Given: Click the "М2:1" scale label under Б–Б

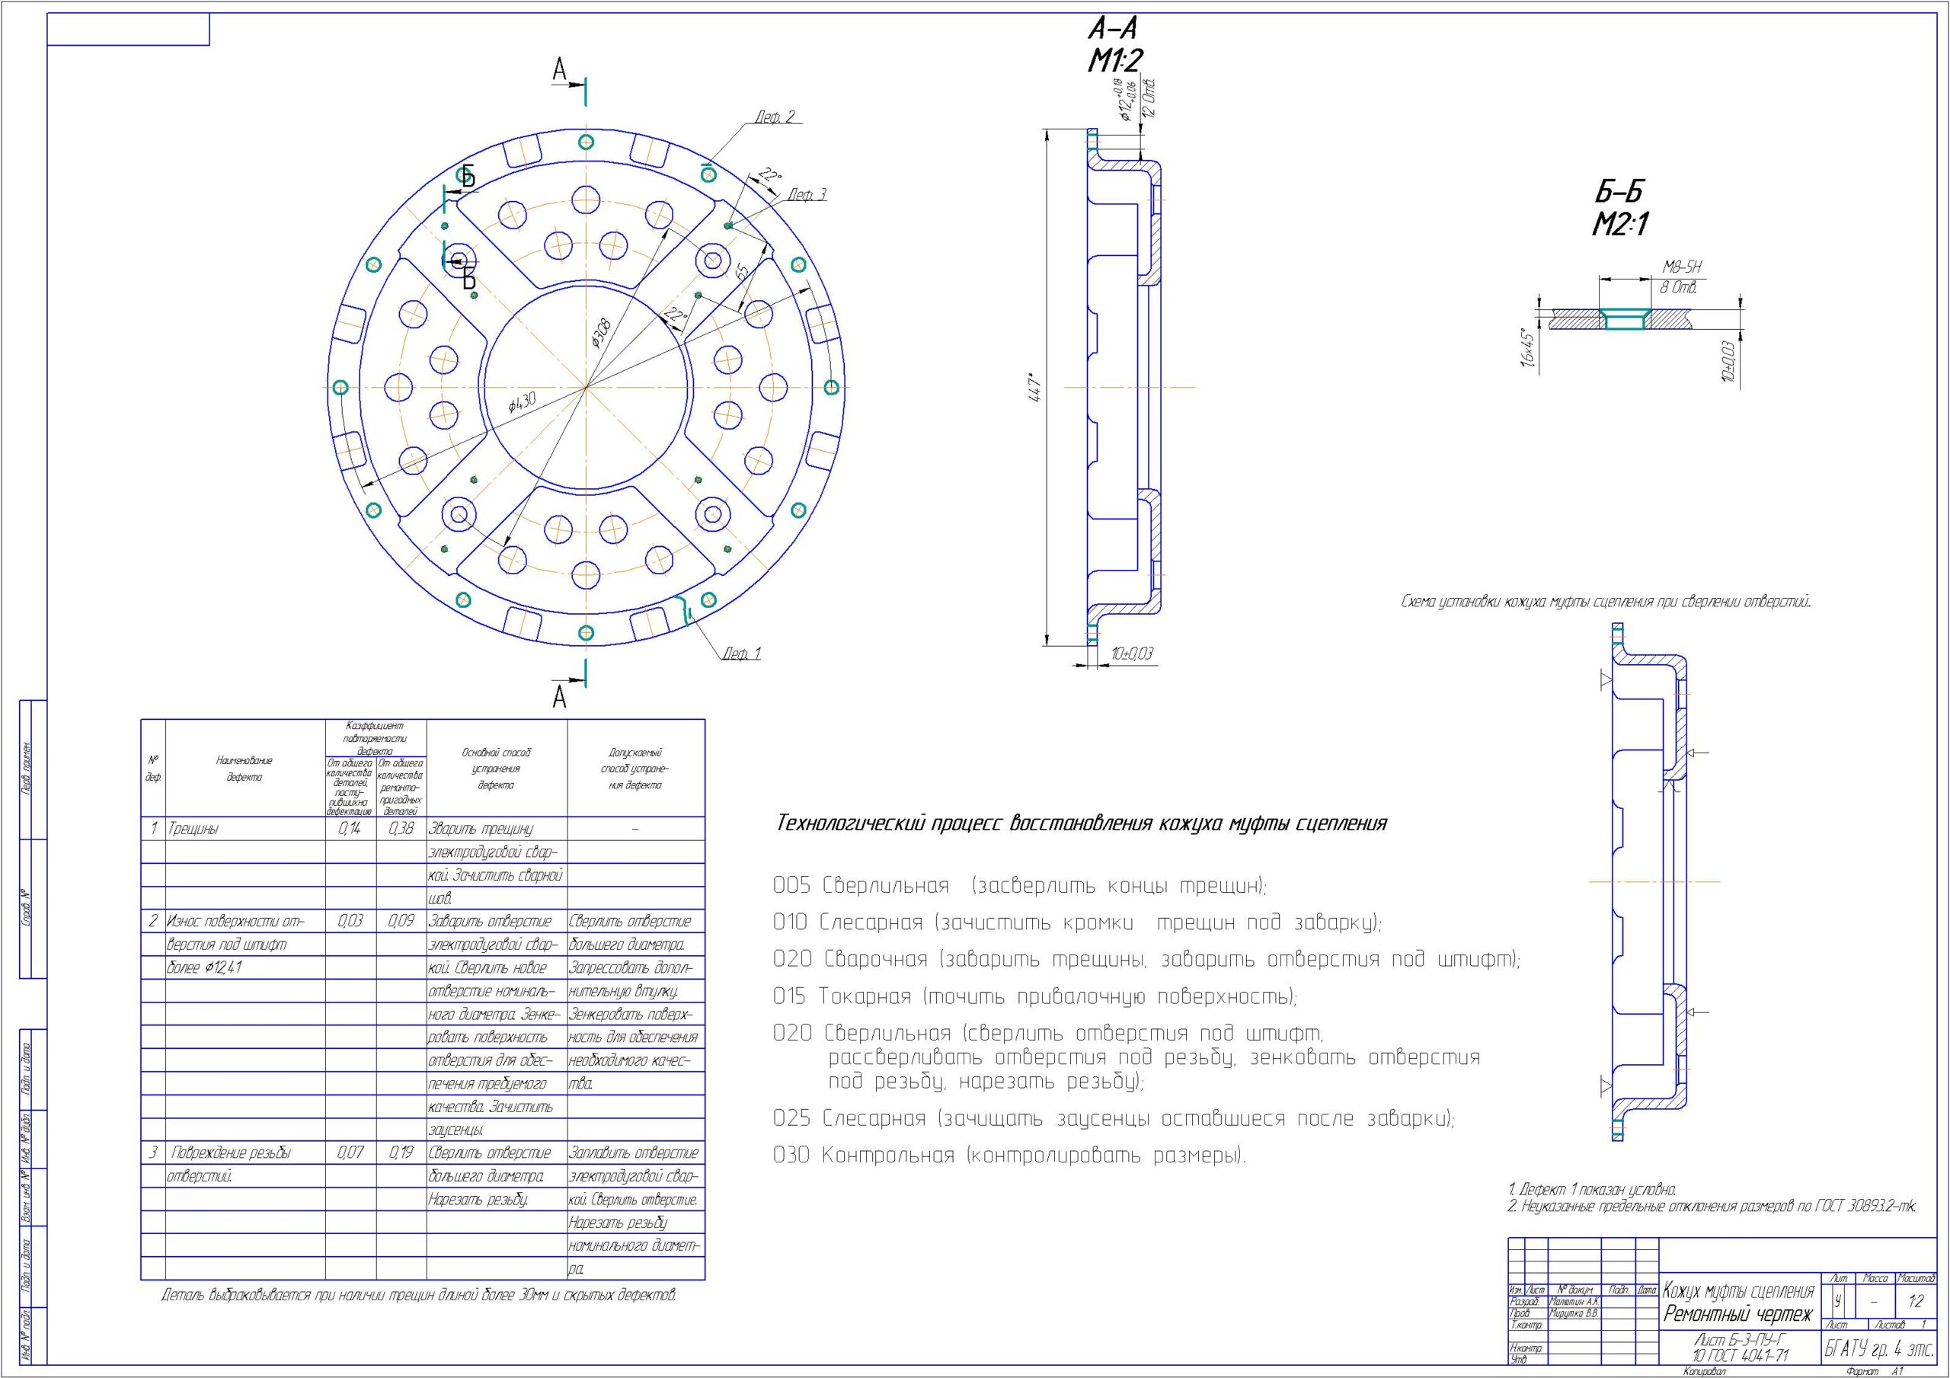Looking at the screenshot, I should 1620,224.
